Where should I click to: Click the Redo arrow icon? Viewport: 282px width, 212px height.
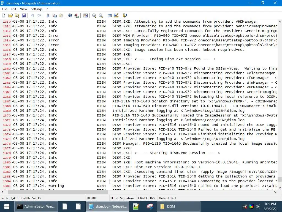point(39,15)
